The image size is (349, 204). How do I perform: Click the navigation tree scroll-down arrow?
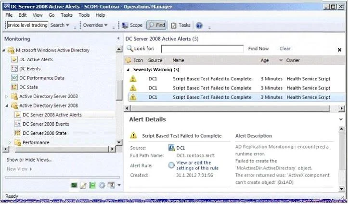[119, 142]
